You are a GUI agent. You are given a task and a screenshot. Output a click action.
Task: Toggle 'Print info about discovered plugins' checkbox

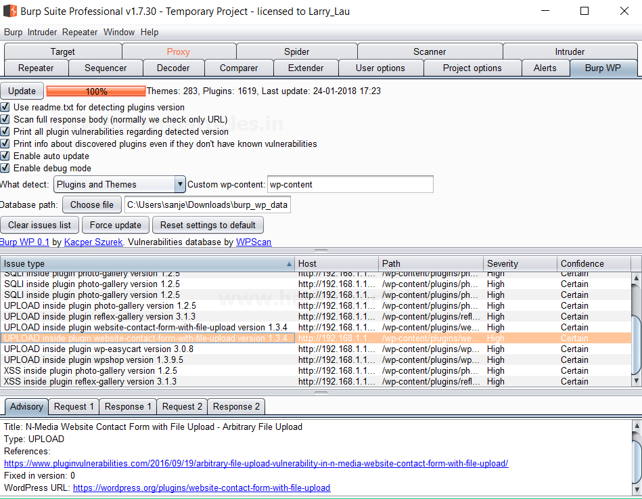[5, 144]
